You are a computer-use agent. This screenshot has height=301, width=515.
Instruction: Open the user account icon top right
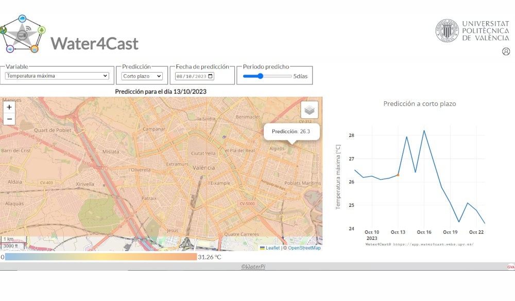[x=507, y=51]
